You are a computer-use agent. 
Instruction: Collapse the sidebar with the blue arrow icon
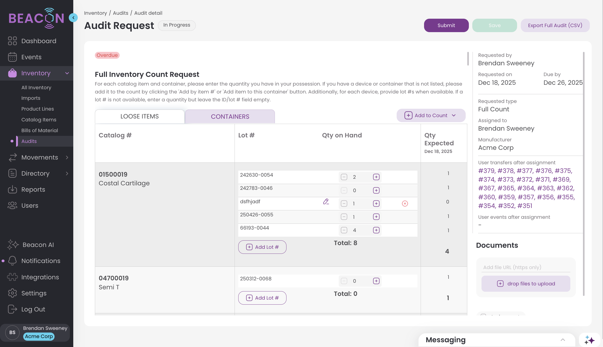(x=73, y=18)
